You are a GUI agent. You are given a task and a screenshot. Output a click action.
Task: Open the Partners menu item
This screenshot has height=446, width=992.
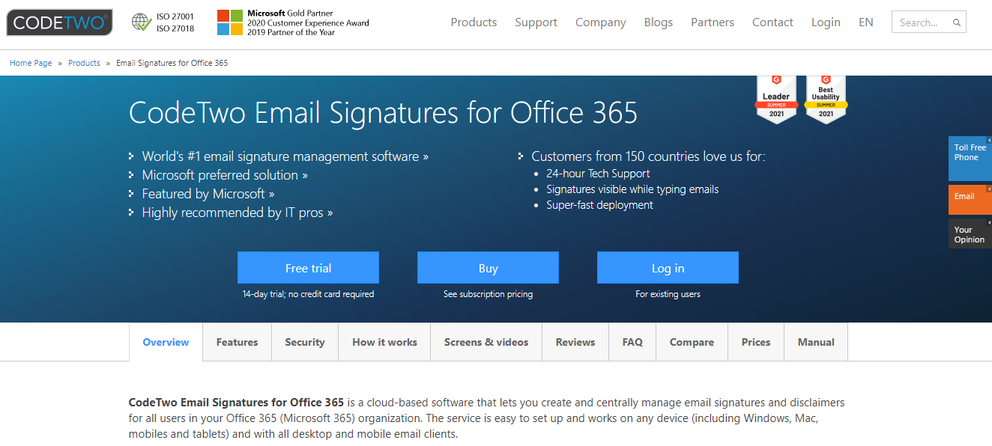click(713, 22)
